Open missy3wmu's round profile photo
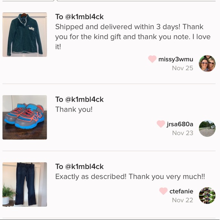The height and width of the screenshot is (220, 220). 207,63
